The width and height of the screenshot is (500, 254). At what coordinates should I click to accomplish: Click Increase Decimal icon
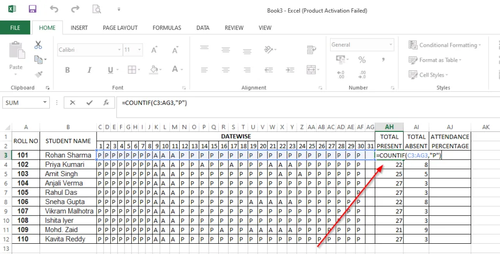[340, 74]
